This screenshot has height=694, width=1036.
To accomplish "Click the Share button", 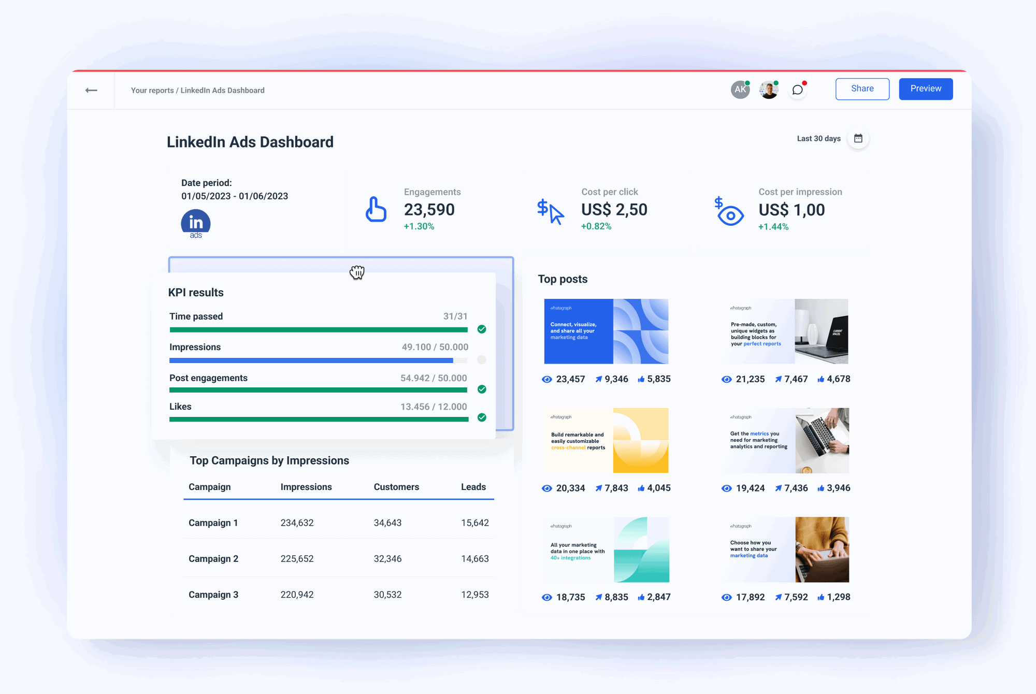I will 862,89.
